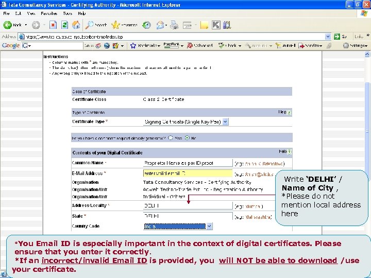Click into the Common Name field
This screenshot has height=278, width=371.
(188, 163)
